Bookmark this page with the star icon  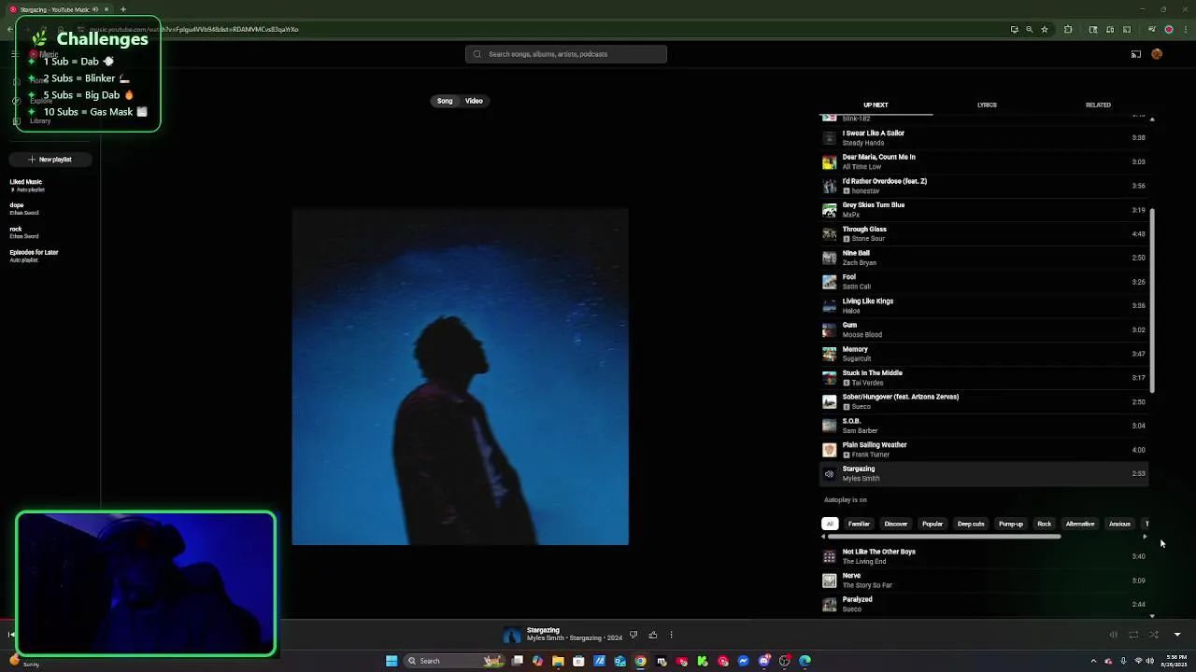point(1045,29)
